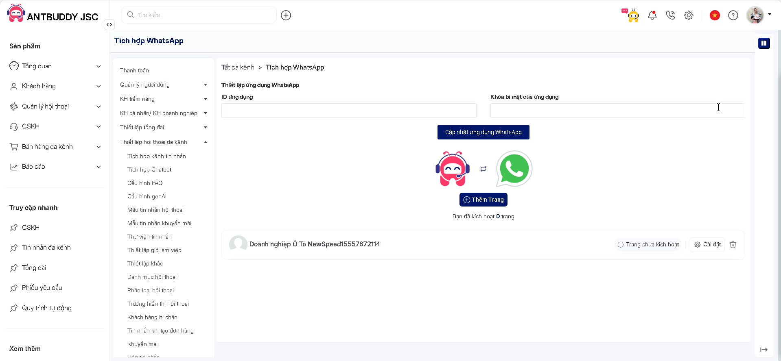Open Phân loại hội thoại
The width and height of the screenshot is (781, 361).
[151, 290]
